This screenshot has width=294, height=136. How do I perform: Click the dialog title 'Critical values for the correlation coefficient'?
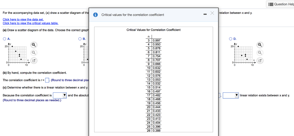[x=133, y=15]
